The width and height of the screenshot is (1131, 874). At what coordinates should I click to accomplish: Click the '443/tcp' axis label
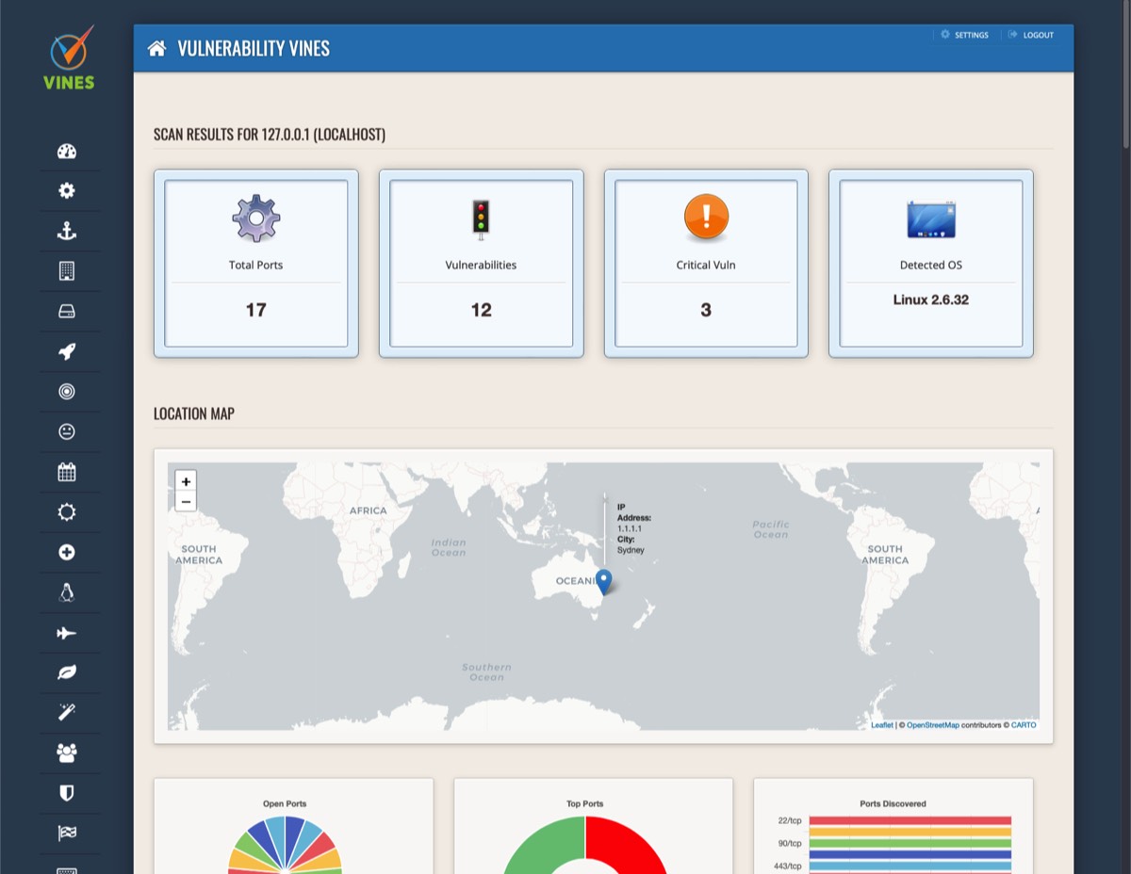pos(788,866)
